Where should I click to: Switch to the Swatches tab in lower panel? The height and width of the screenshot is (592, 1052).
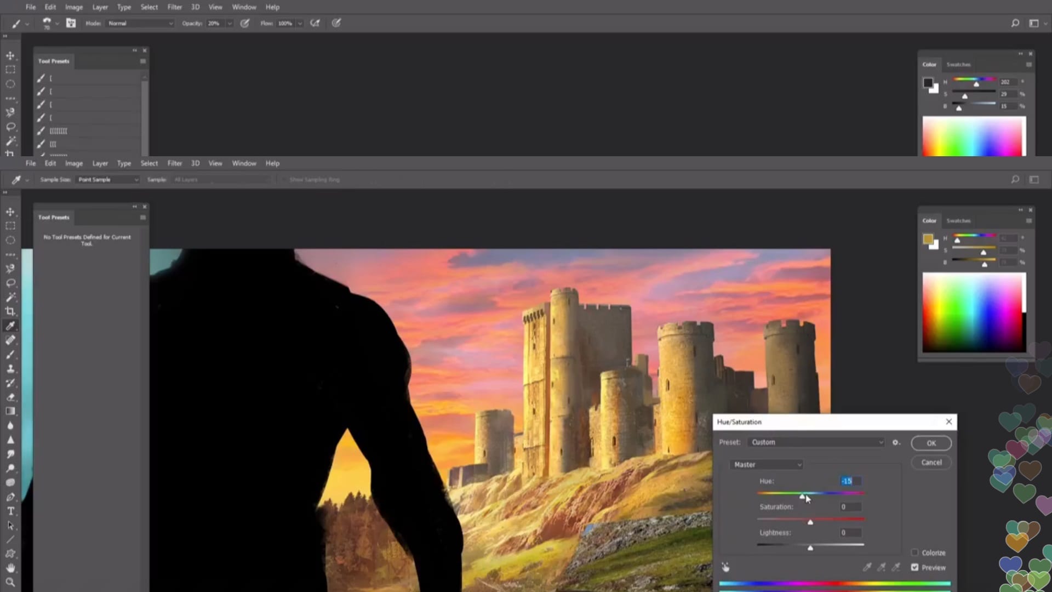tap(958, 220)
